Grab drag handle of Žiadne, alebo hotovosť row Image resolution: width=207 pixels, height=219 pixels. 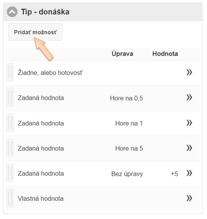(x=10, y=72)
